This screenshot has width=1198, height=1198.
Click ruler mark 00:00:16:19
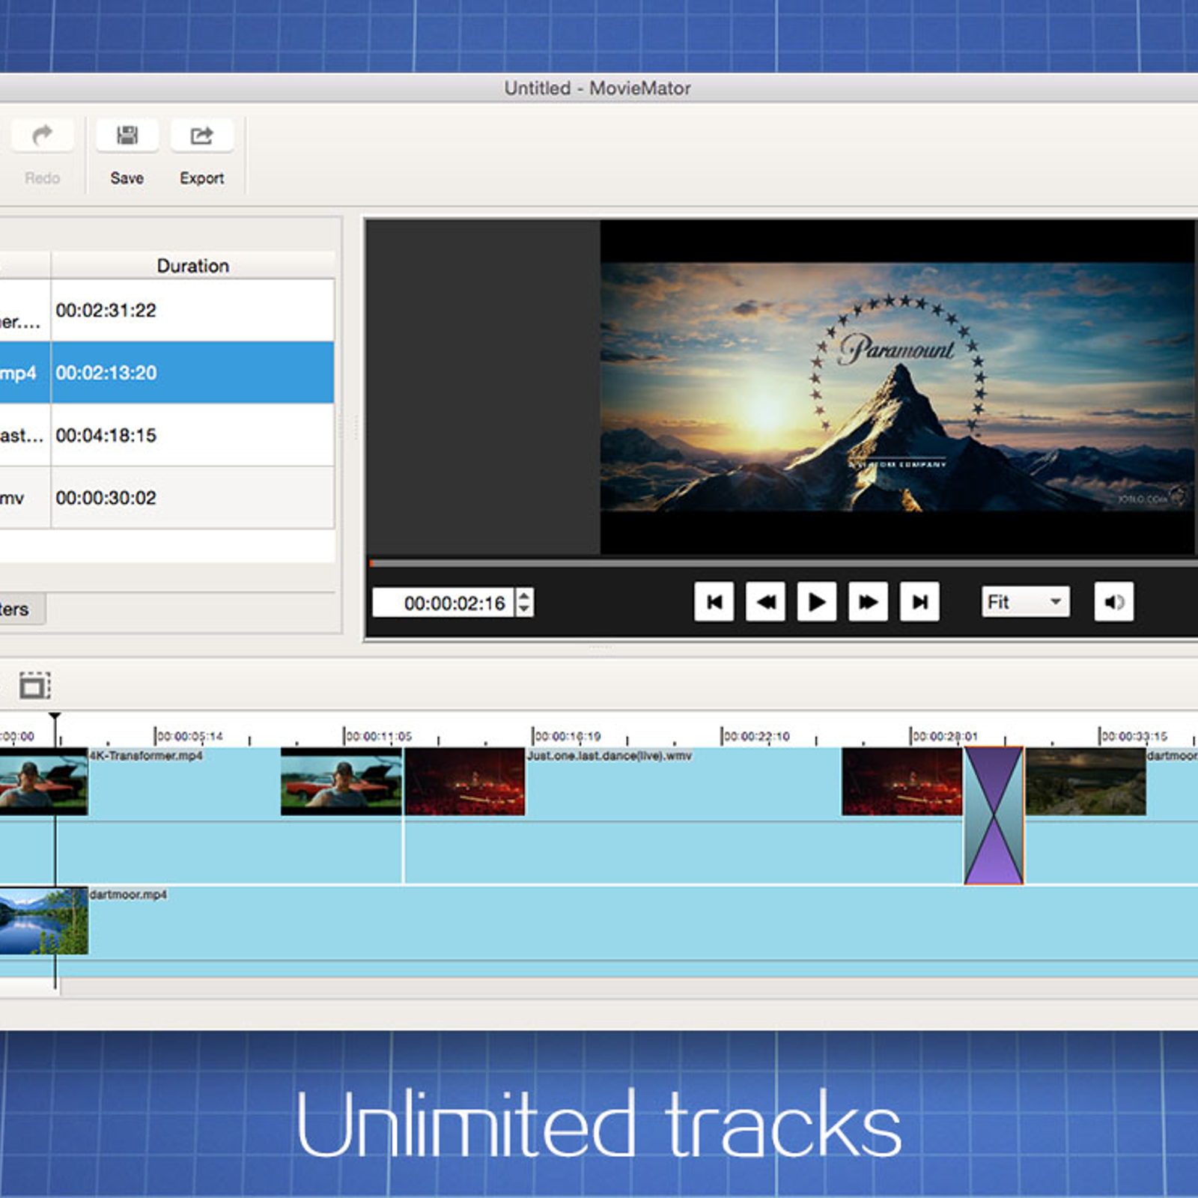(x=567, y=736)
